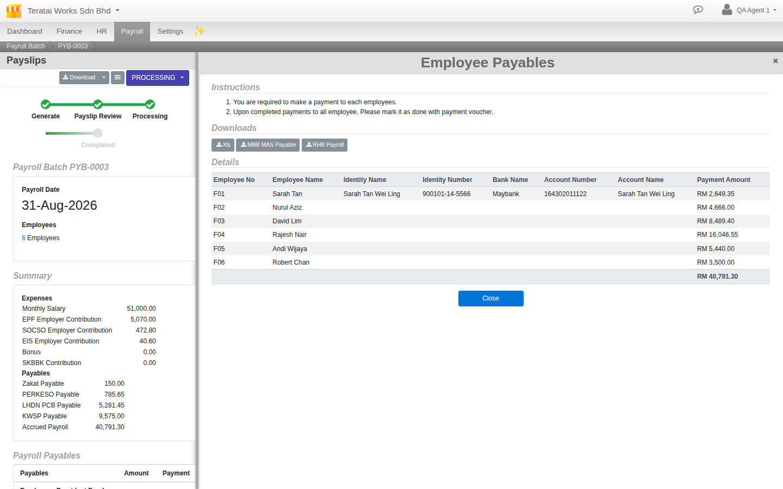Click account number 164302011122
783x489 pixels.
565,194
